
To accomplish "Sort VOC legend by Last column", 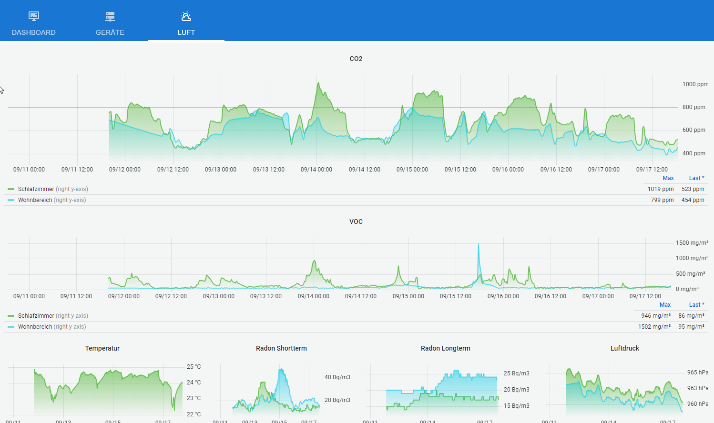I will (x=696, y=305).
